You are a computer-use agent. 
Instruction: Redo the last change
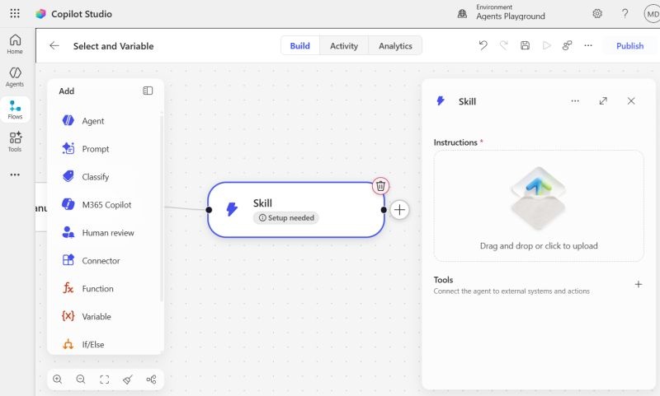click(x=504, y=45)
